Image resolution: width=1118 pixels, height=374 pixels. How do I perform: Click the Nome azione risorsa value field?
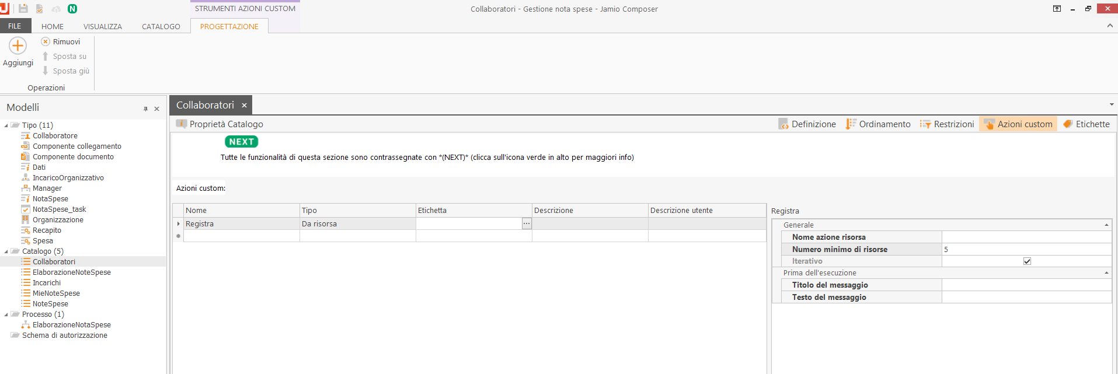click(x=1026, y=237)
